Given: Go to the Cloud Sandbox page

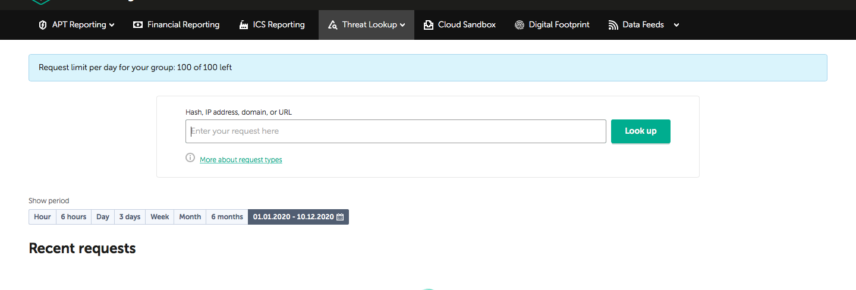Looking at the screenshot, I should 467,25.
